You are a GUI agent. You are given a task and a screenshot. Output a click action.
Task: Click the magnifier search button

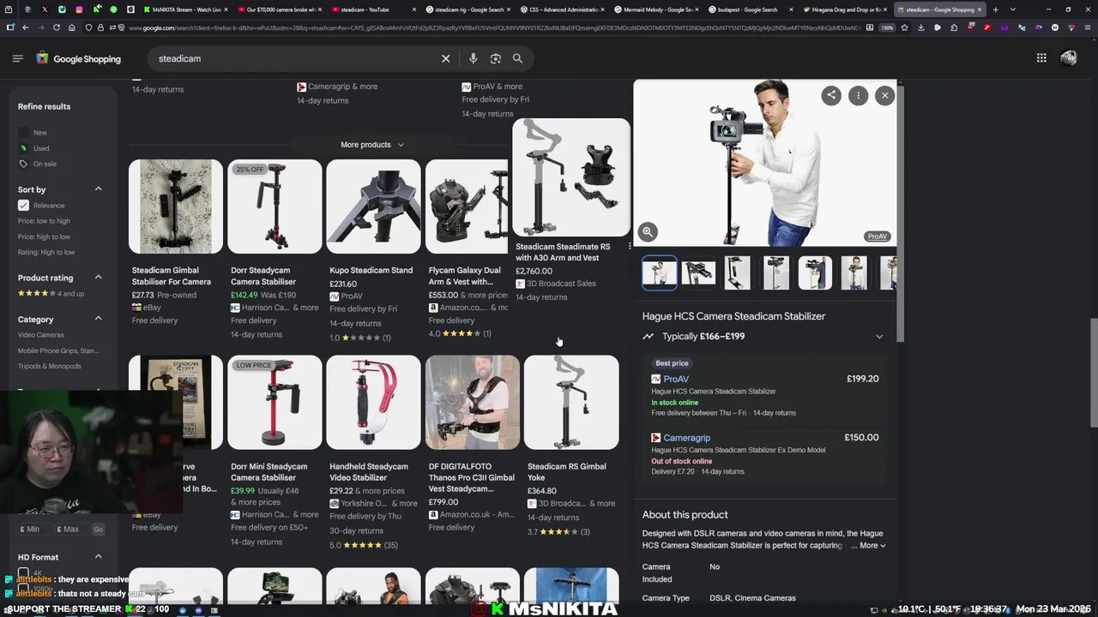(517, 58)
